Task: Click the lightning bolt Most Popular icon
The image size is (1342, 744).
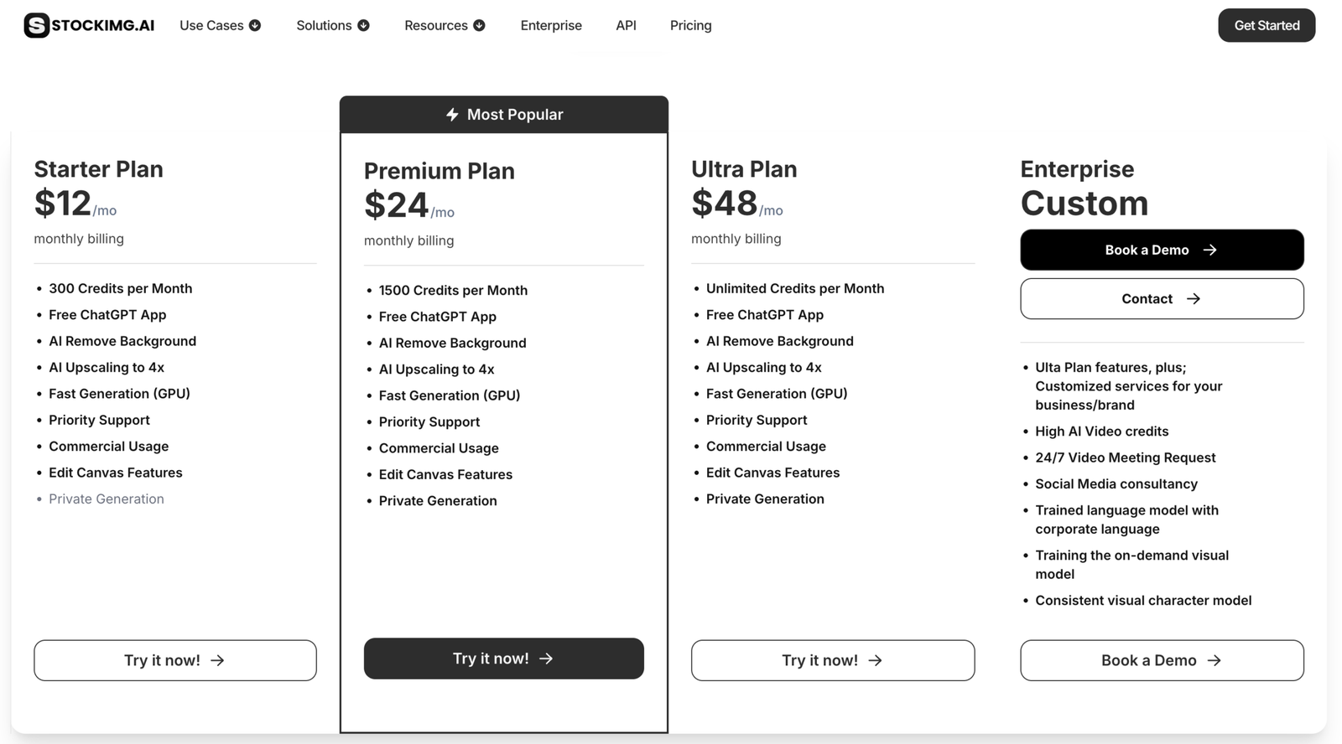Action: (x=452, y=115)
